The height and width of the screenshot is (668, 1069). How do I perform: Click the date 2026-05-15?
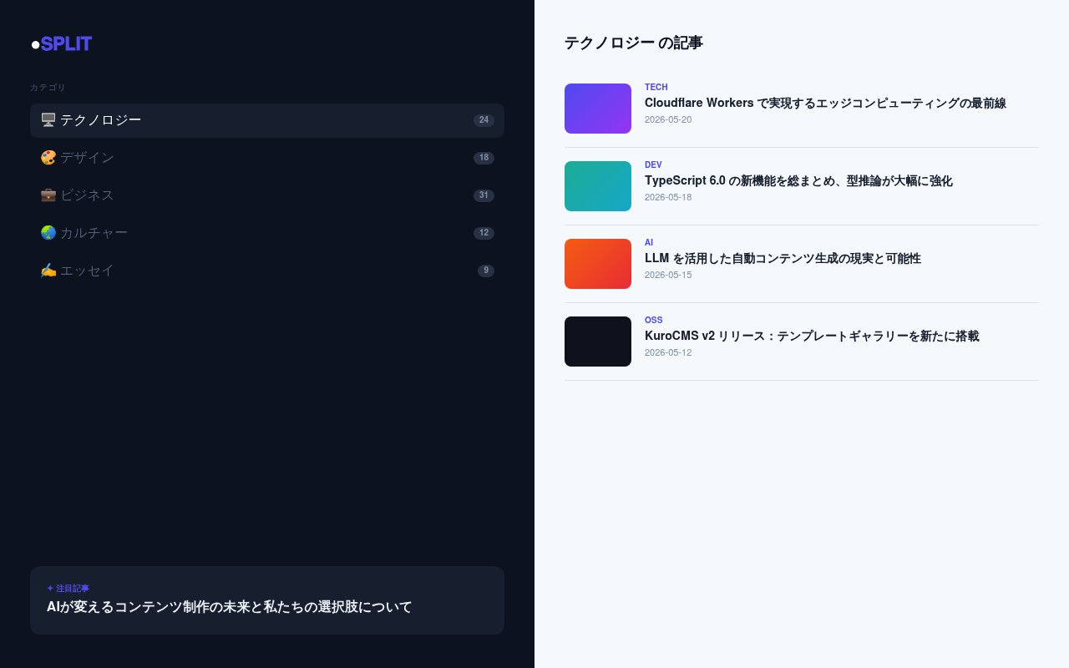coord(668,275)
